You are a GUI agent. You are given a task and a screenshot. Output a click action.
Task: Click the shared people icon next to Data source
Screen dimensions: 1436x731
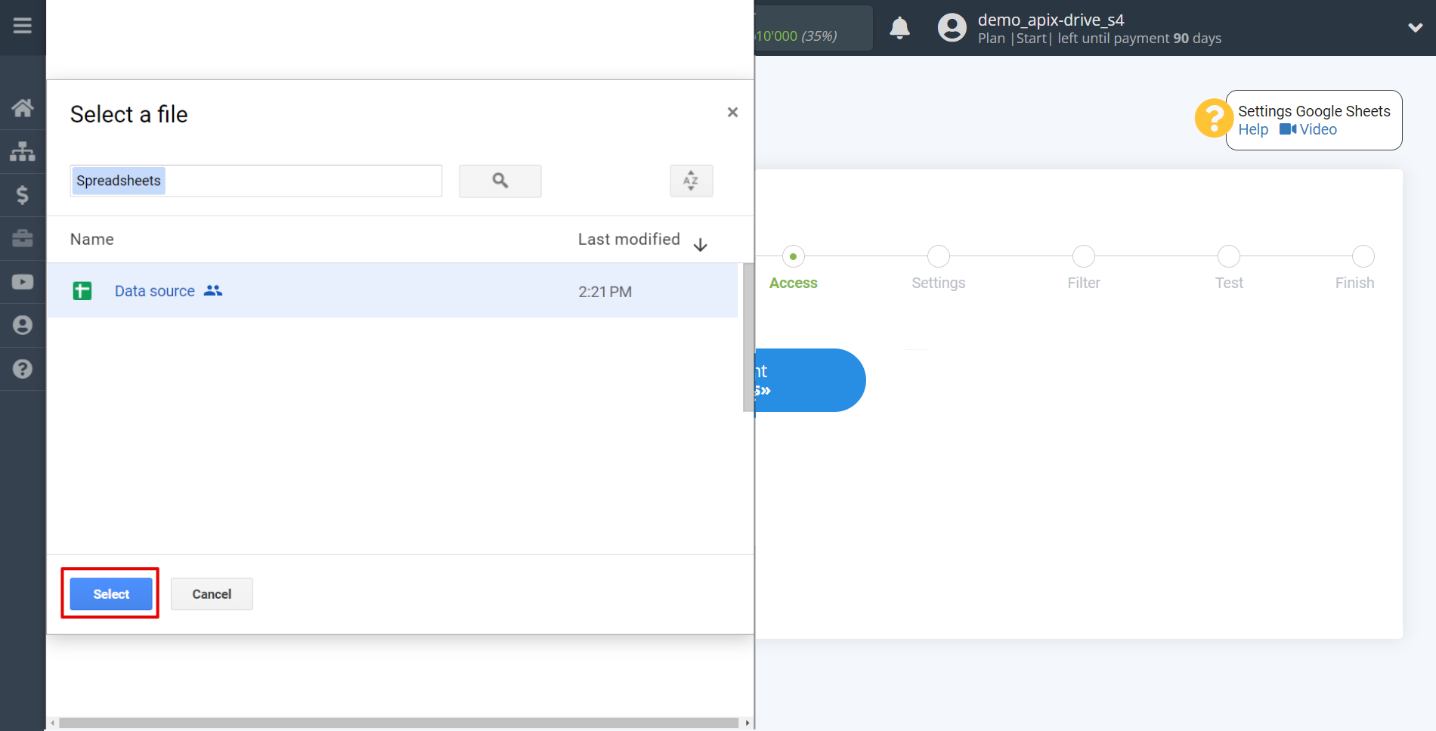click(x=213, y=290)
